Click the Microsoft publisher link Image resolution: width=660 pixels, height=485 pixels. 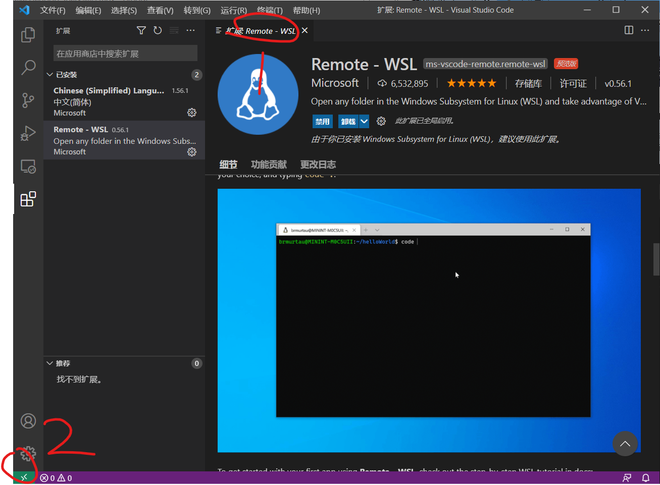[335, 83]
